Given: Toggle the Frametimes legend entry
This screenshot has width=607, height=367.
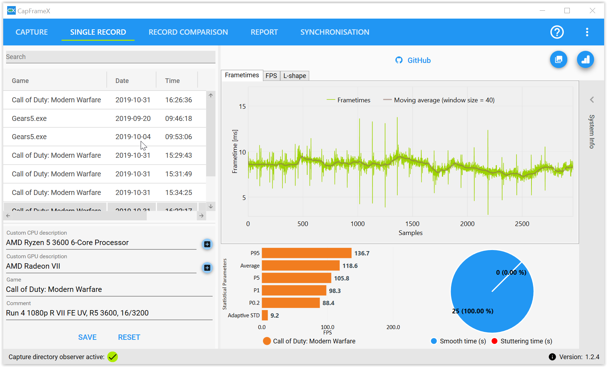Looking at the screenshot, I should (x=349, y=100).
